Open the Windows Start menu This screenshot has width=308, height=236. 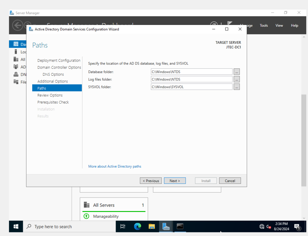(16, 227)
